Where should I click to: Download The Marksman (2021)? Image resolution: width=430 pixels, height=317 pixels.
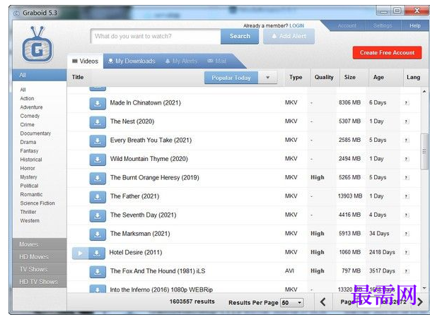click(x=98, y=234)
